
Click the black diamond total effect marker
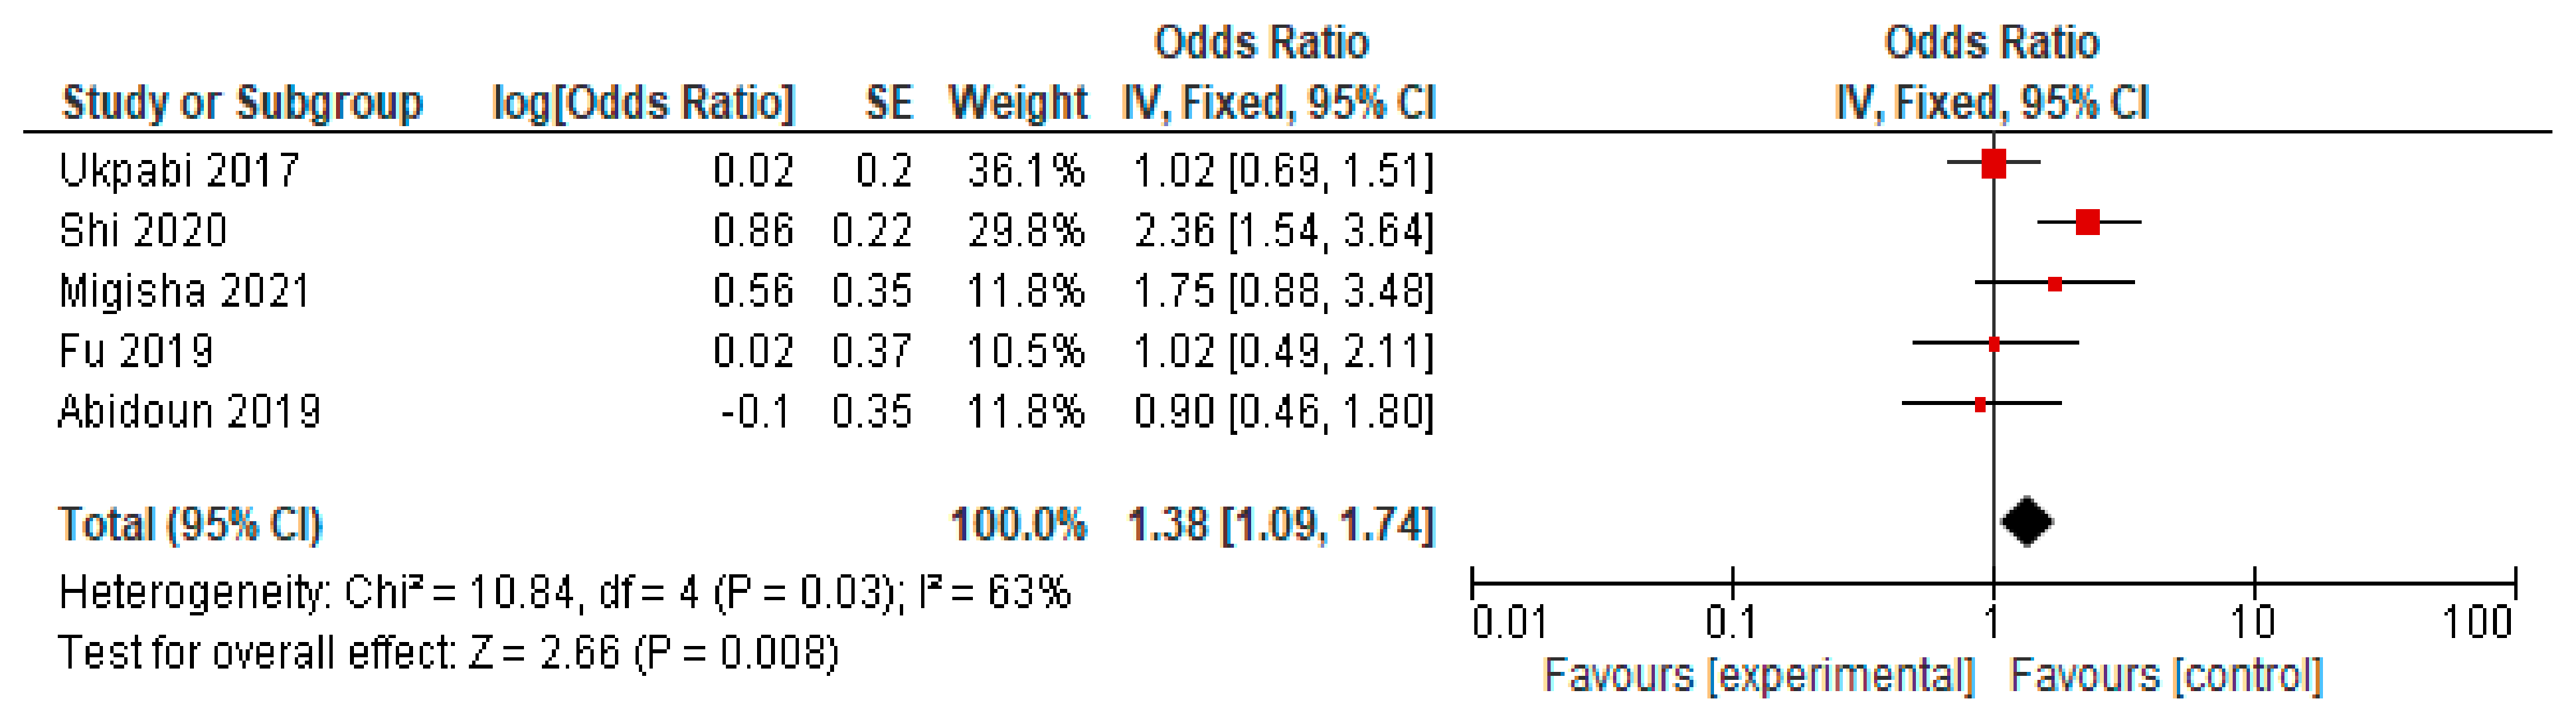coord(2027,522)
